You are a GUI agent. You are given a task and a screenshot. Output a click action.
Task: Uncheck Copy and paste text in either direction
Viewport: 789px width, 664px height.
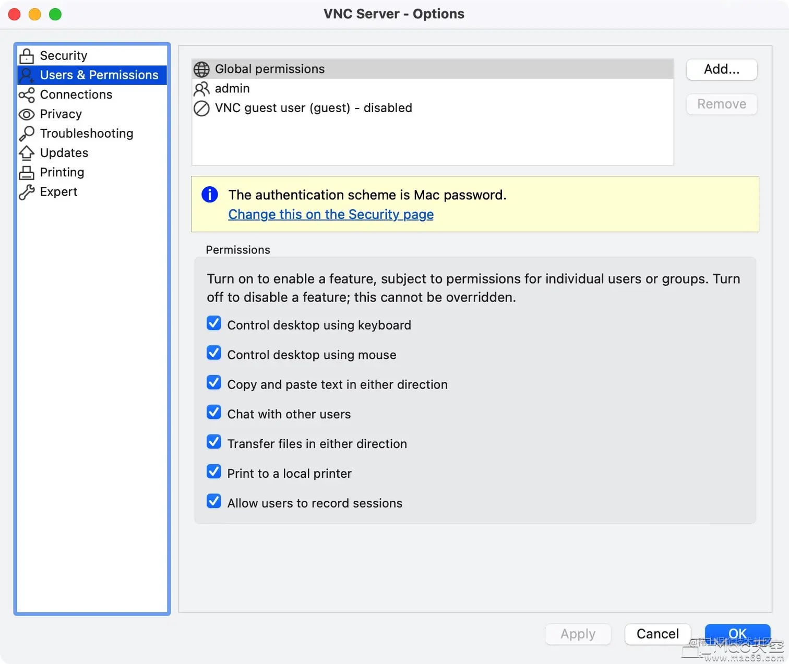coord(214,383)
